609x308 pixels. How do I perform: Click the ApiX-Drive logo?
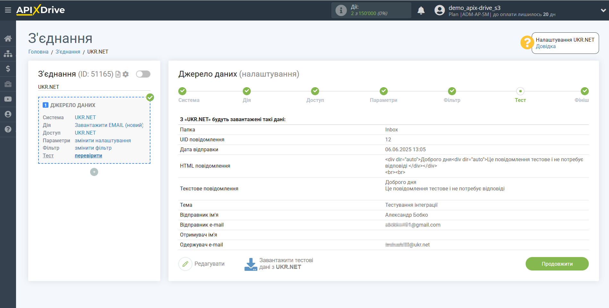pos(40,10)
